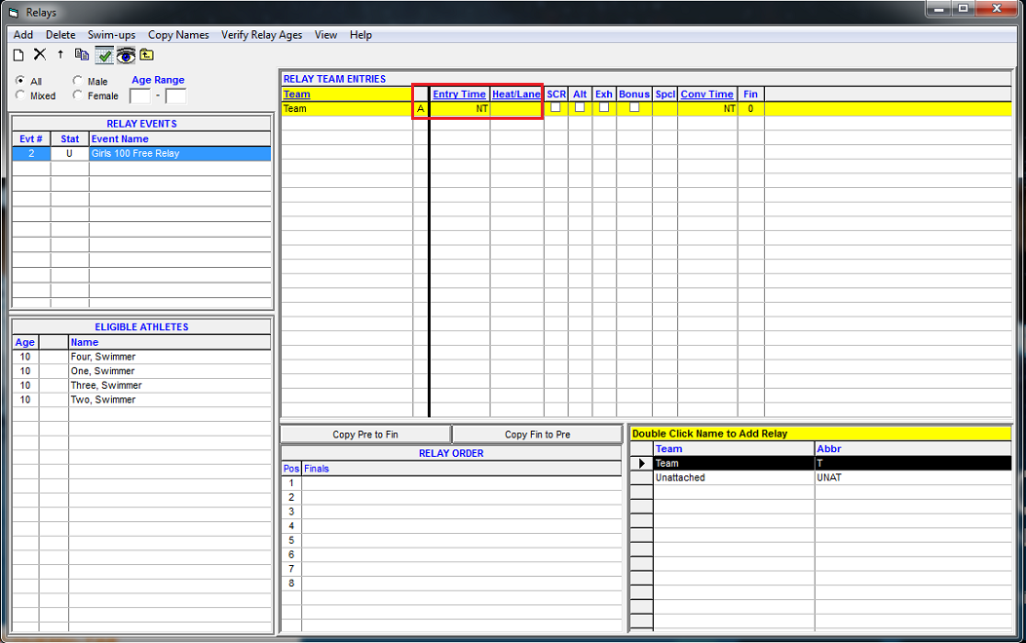Tick the SCR checkbox for Team
The height and width of the screenshot is (643, 1026).
coord(555,108)
